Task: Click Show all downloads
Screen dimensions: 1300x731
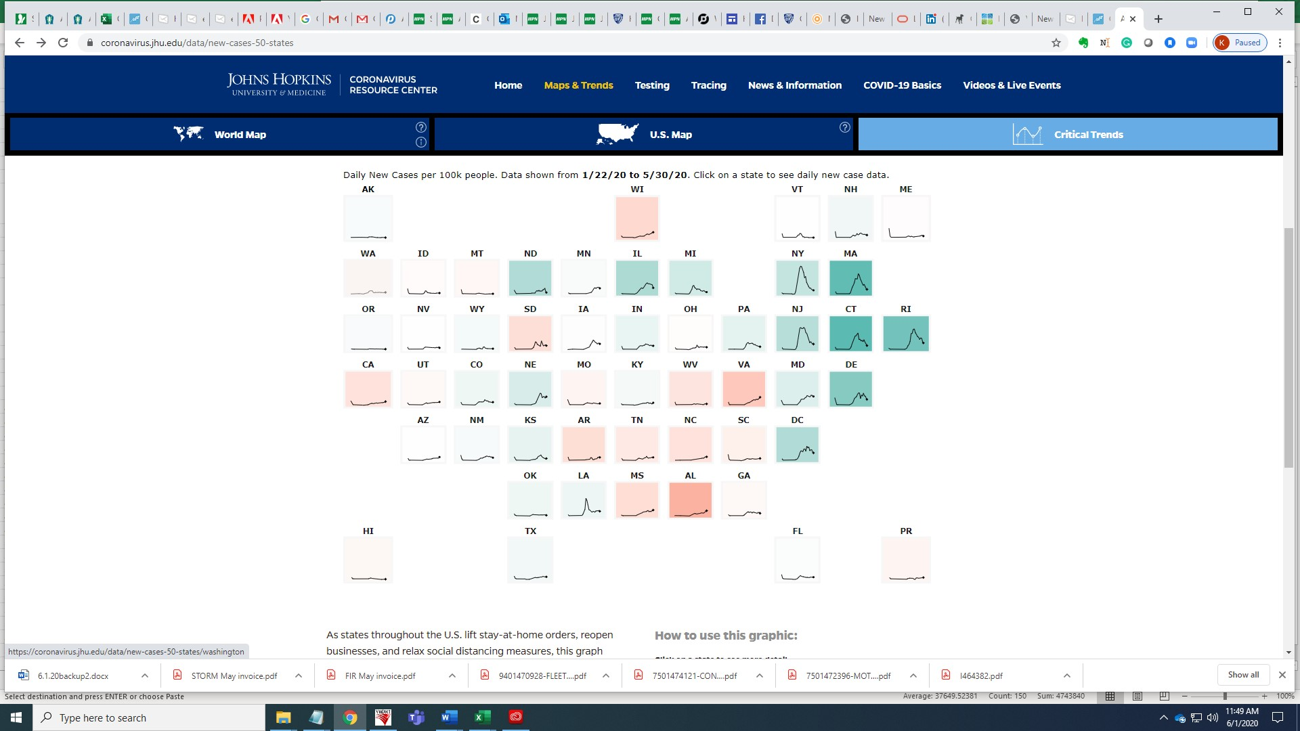Action: (1243, 675)
